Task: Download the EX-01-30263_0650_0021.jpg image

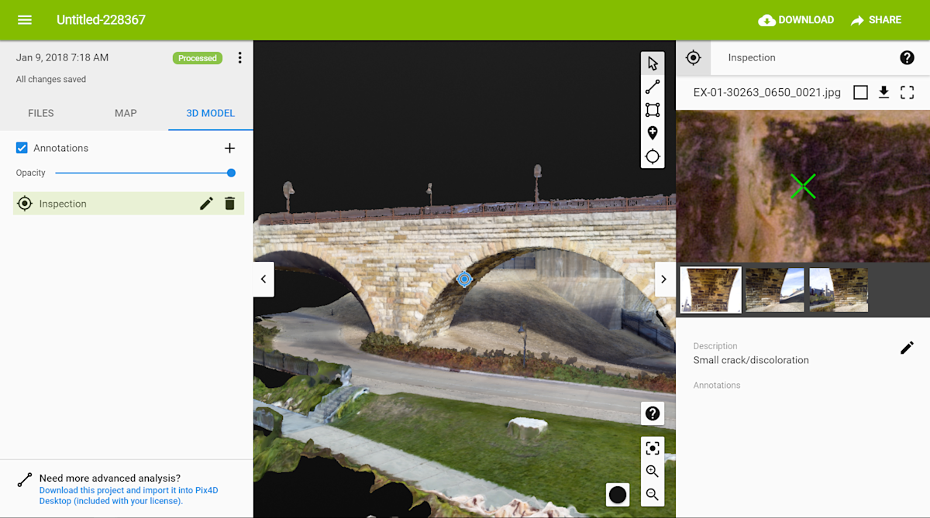Action: tap(883, 91)
